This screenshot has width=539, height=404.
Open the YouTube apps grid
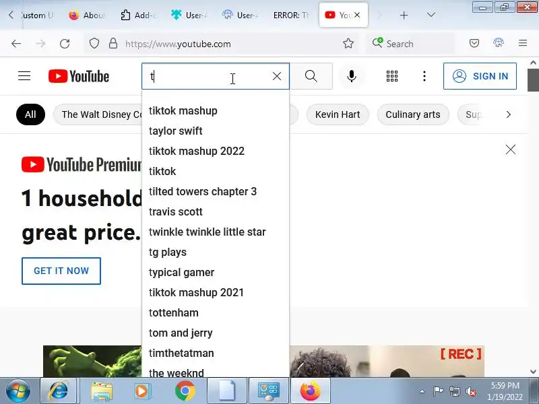click(392, 76)
